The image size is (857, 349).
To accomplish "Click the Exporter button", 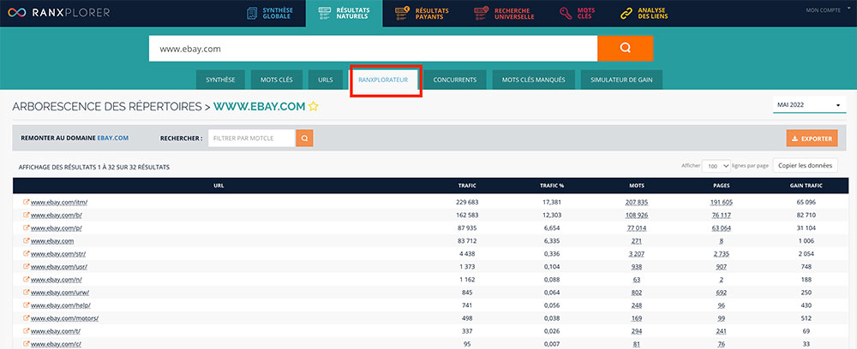I will [812, 139].
